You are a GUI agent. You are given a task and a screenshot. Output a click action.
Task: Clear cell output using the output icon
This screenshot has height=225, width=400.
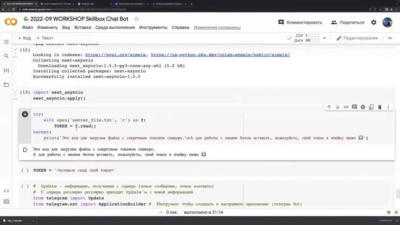click(25, 150)
